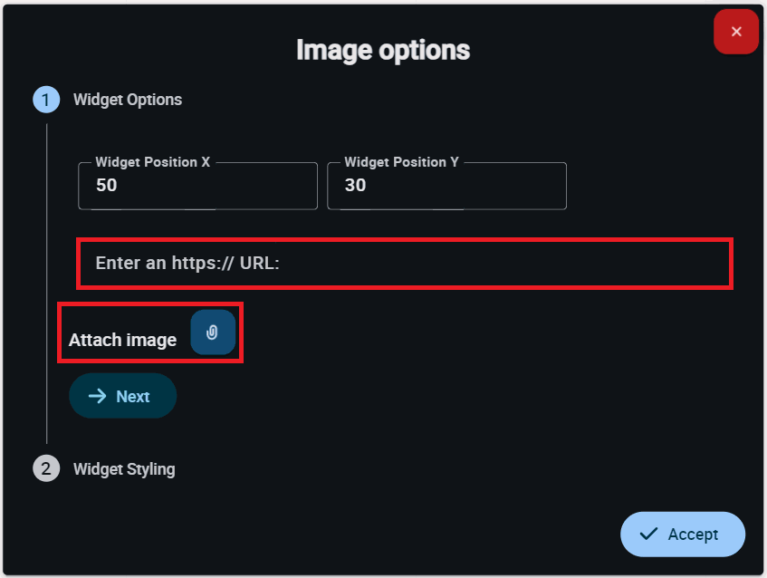Click the "Image options" dialog title
The image size is (767, 578).
point(383,50)
